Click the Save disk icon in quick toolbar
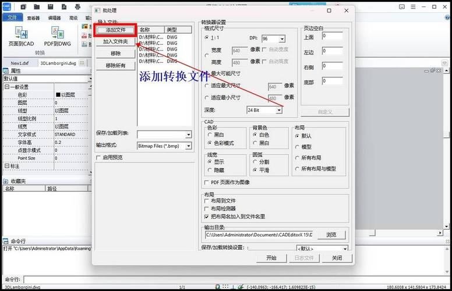Viewport: 452px width, 291px height. coord(50,6)
